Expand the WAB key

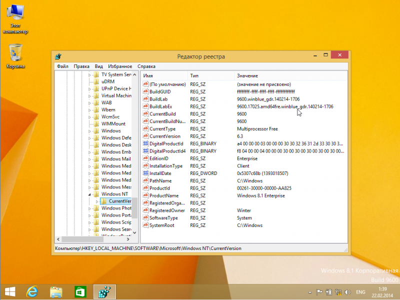click(x=89, y=103)
